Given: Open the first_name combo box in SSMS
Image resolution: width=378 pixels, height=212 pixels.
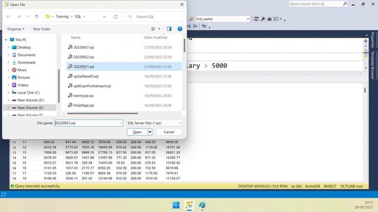Looking at the screenshot, I should click(x=248, y=19).
